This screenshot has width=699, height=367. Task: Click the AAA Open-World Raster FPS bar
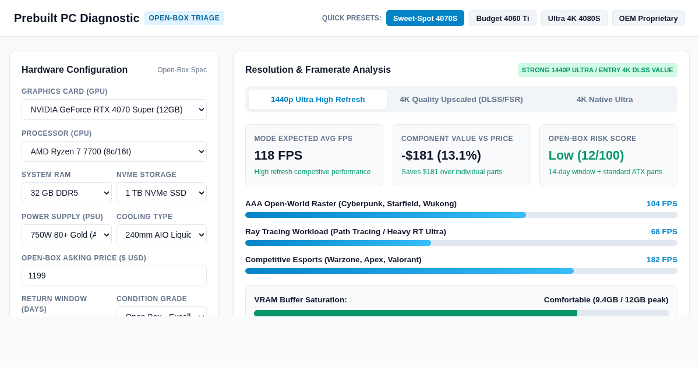(x=461, y=215)
